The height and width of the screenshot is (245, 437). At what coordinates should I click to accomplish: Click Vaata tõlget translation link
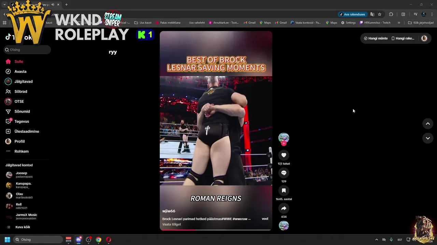pyautogui.click(x=172, y=224)
